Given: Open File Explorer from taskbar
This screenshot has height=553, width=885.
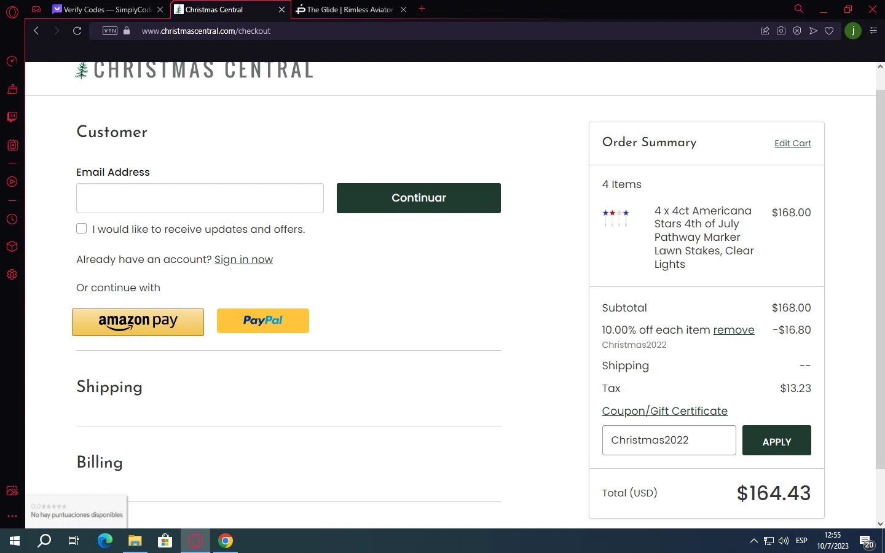Looking at the screenshot, I should (x=135, y=541).
